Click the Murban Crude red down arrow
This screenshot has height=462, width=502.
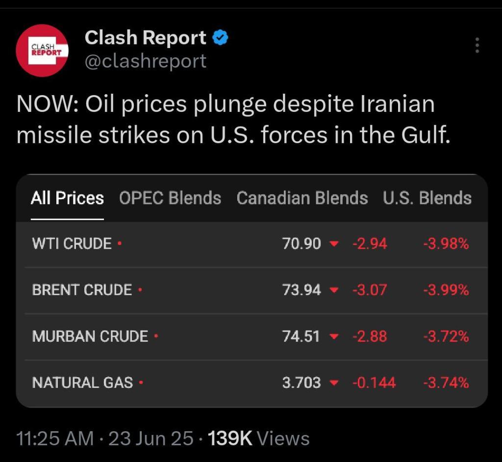(334, 336)
